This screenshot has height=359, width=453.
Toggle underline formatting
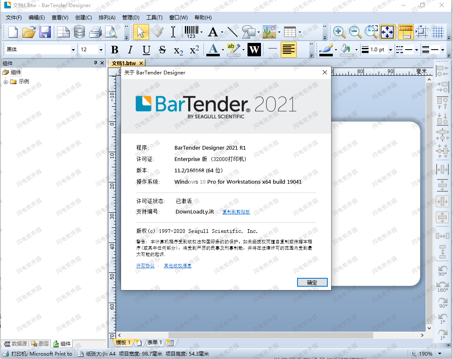coord(147,50)
